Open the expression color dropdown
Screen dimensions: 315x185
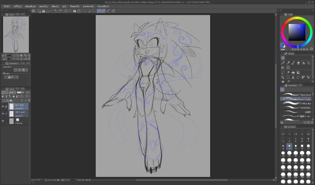pyautogui.click(x=11, y=77)
